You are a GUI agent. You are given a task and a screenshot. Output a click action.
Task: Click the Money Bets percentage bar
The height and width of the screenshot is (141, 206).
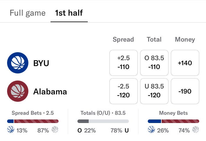click(x=173, y=121)
